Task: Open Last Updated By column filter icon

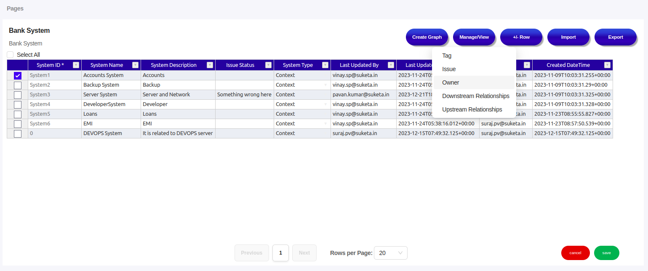Action: point(391,65)
